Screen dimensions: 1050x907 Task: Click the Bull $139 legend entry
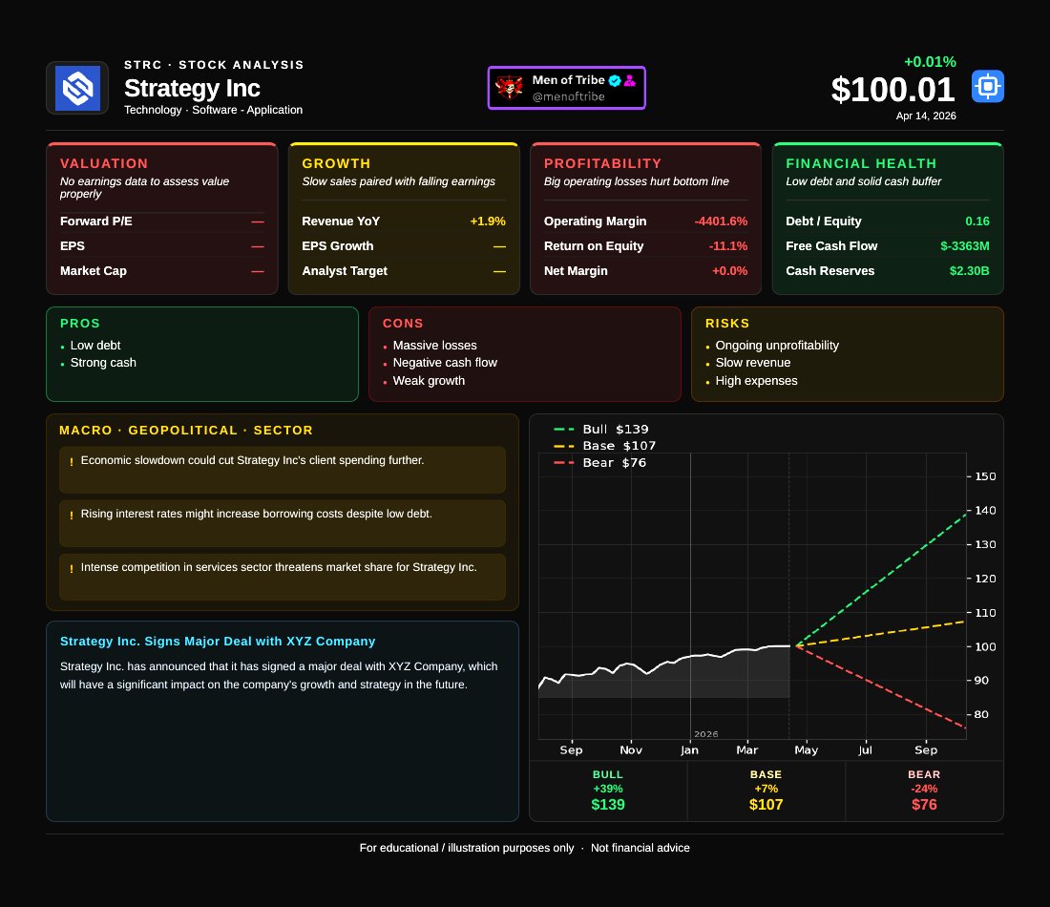[x=600, y=429]
